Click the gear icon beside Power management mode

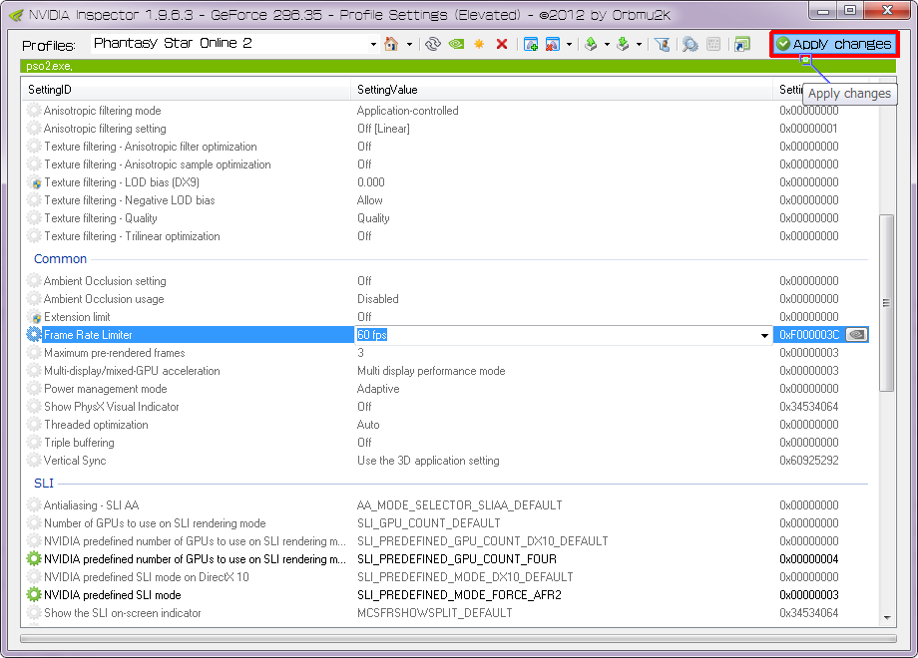(x=34, y=389)
